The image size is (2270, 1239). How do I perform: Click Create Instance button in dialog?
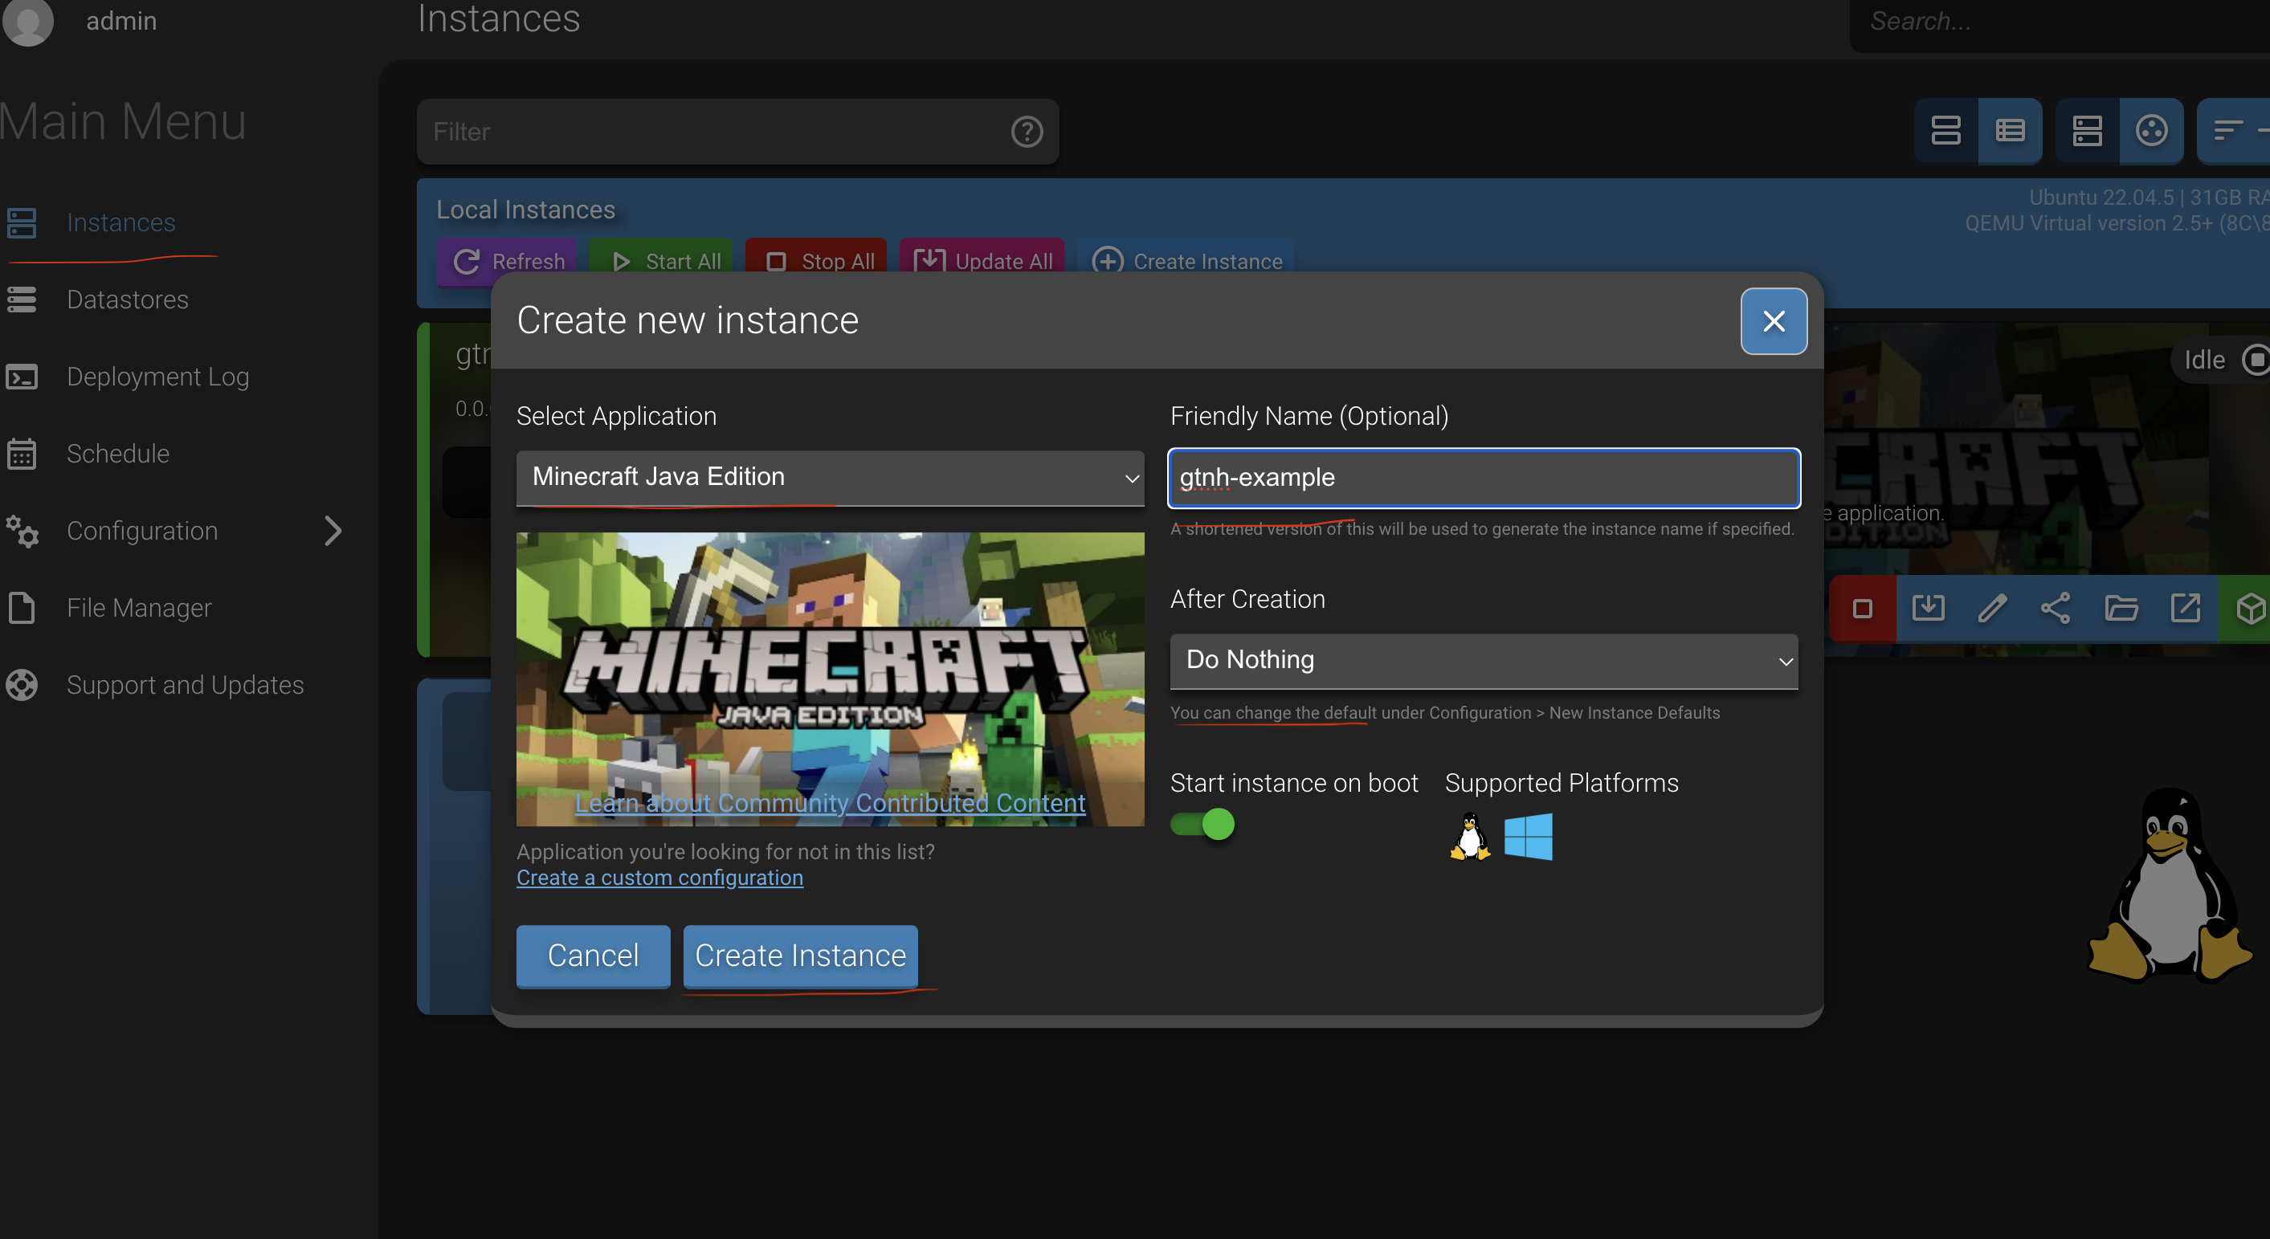click(x=800, y=956)
